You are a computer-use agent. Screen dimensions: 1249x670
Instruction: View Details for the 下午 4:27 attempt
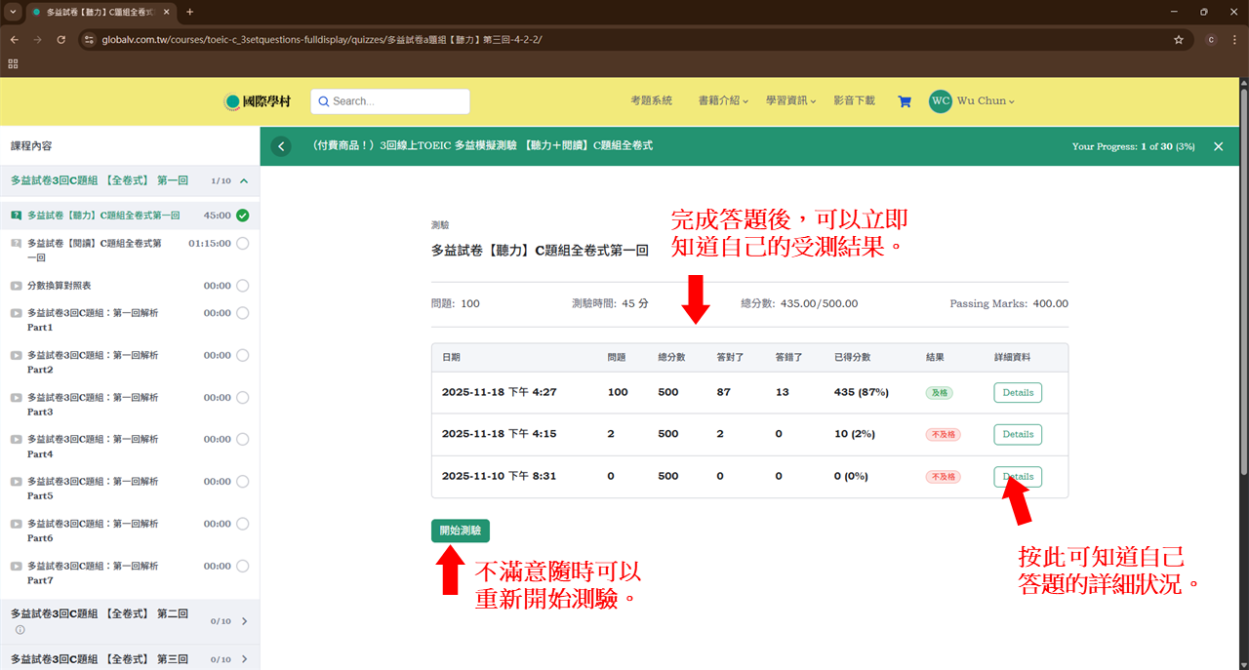click(1017, 392)
